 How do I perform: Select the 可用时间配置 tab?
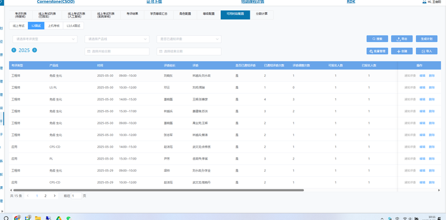pyautogui.click(x=235, y=15)
